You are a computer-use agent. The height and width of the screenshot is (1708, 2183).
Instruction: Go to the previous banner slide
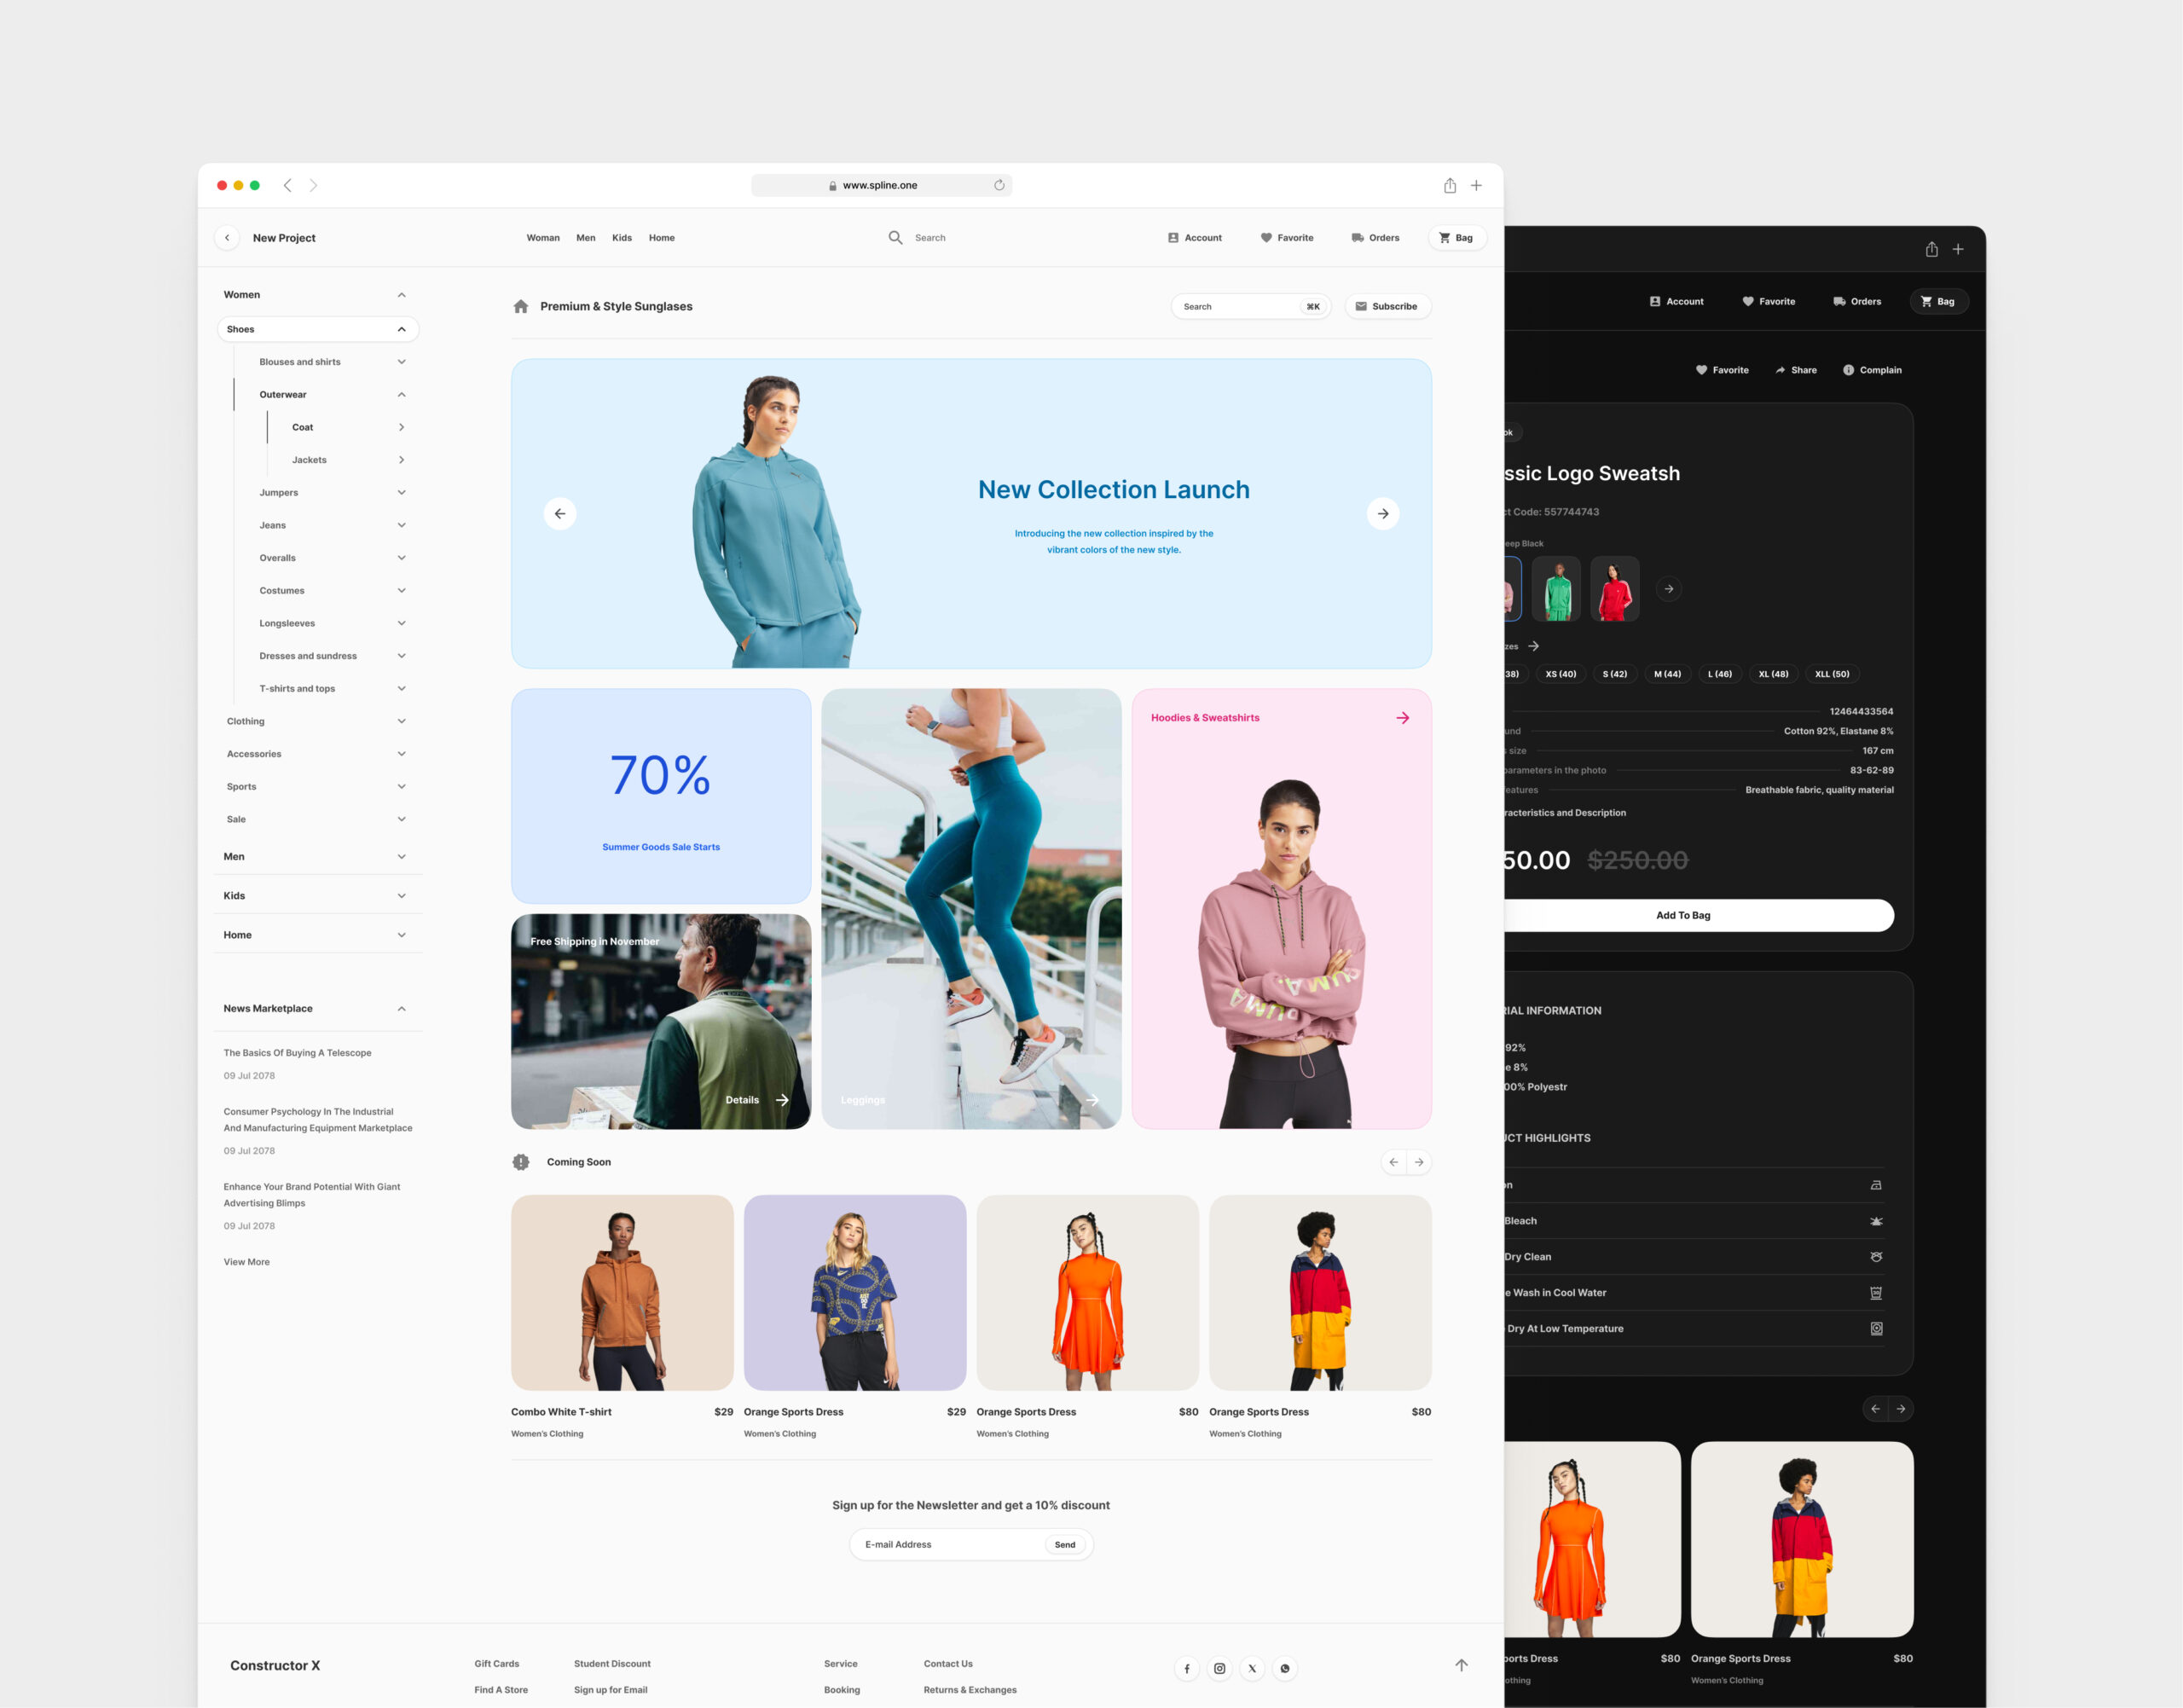(x=560, y=513)
